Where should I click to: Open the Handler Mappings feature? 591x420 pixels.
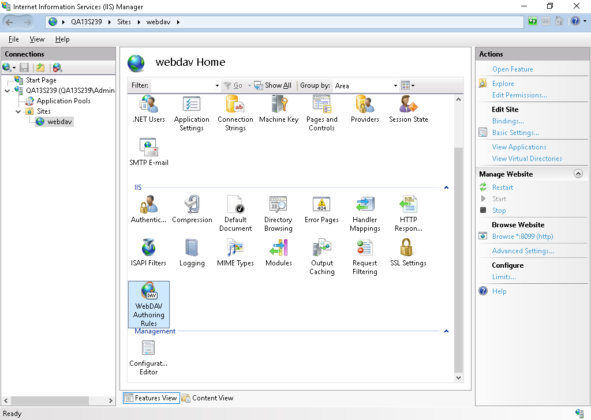[x=365, y=209]
